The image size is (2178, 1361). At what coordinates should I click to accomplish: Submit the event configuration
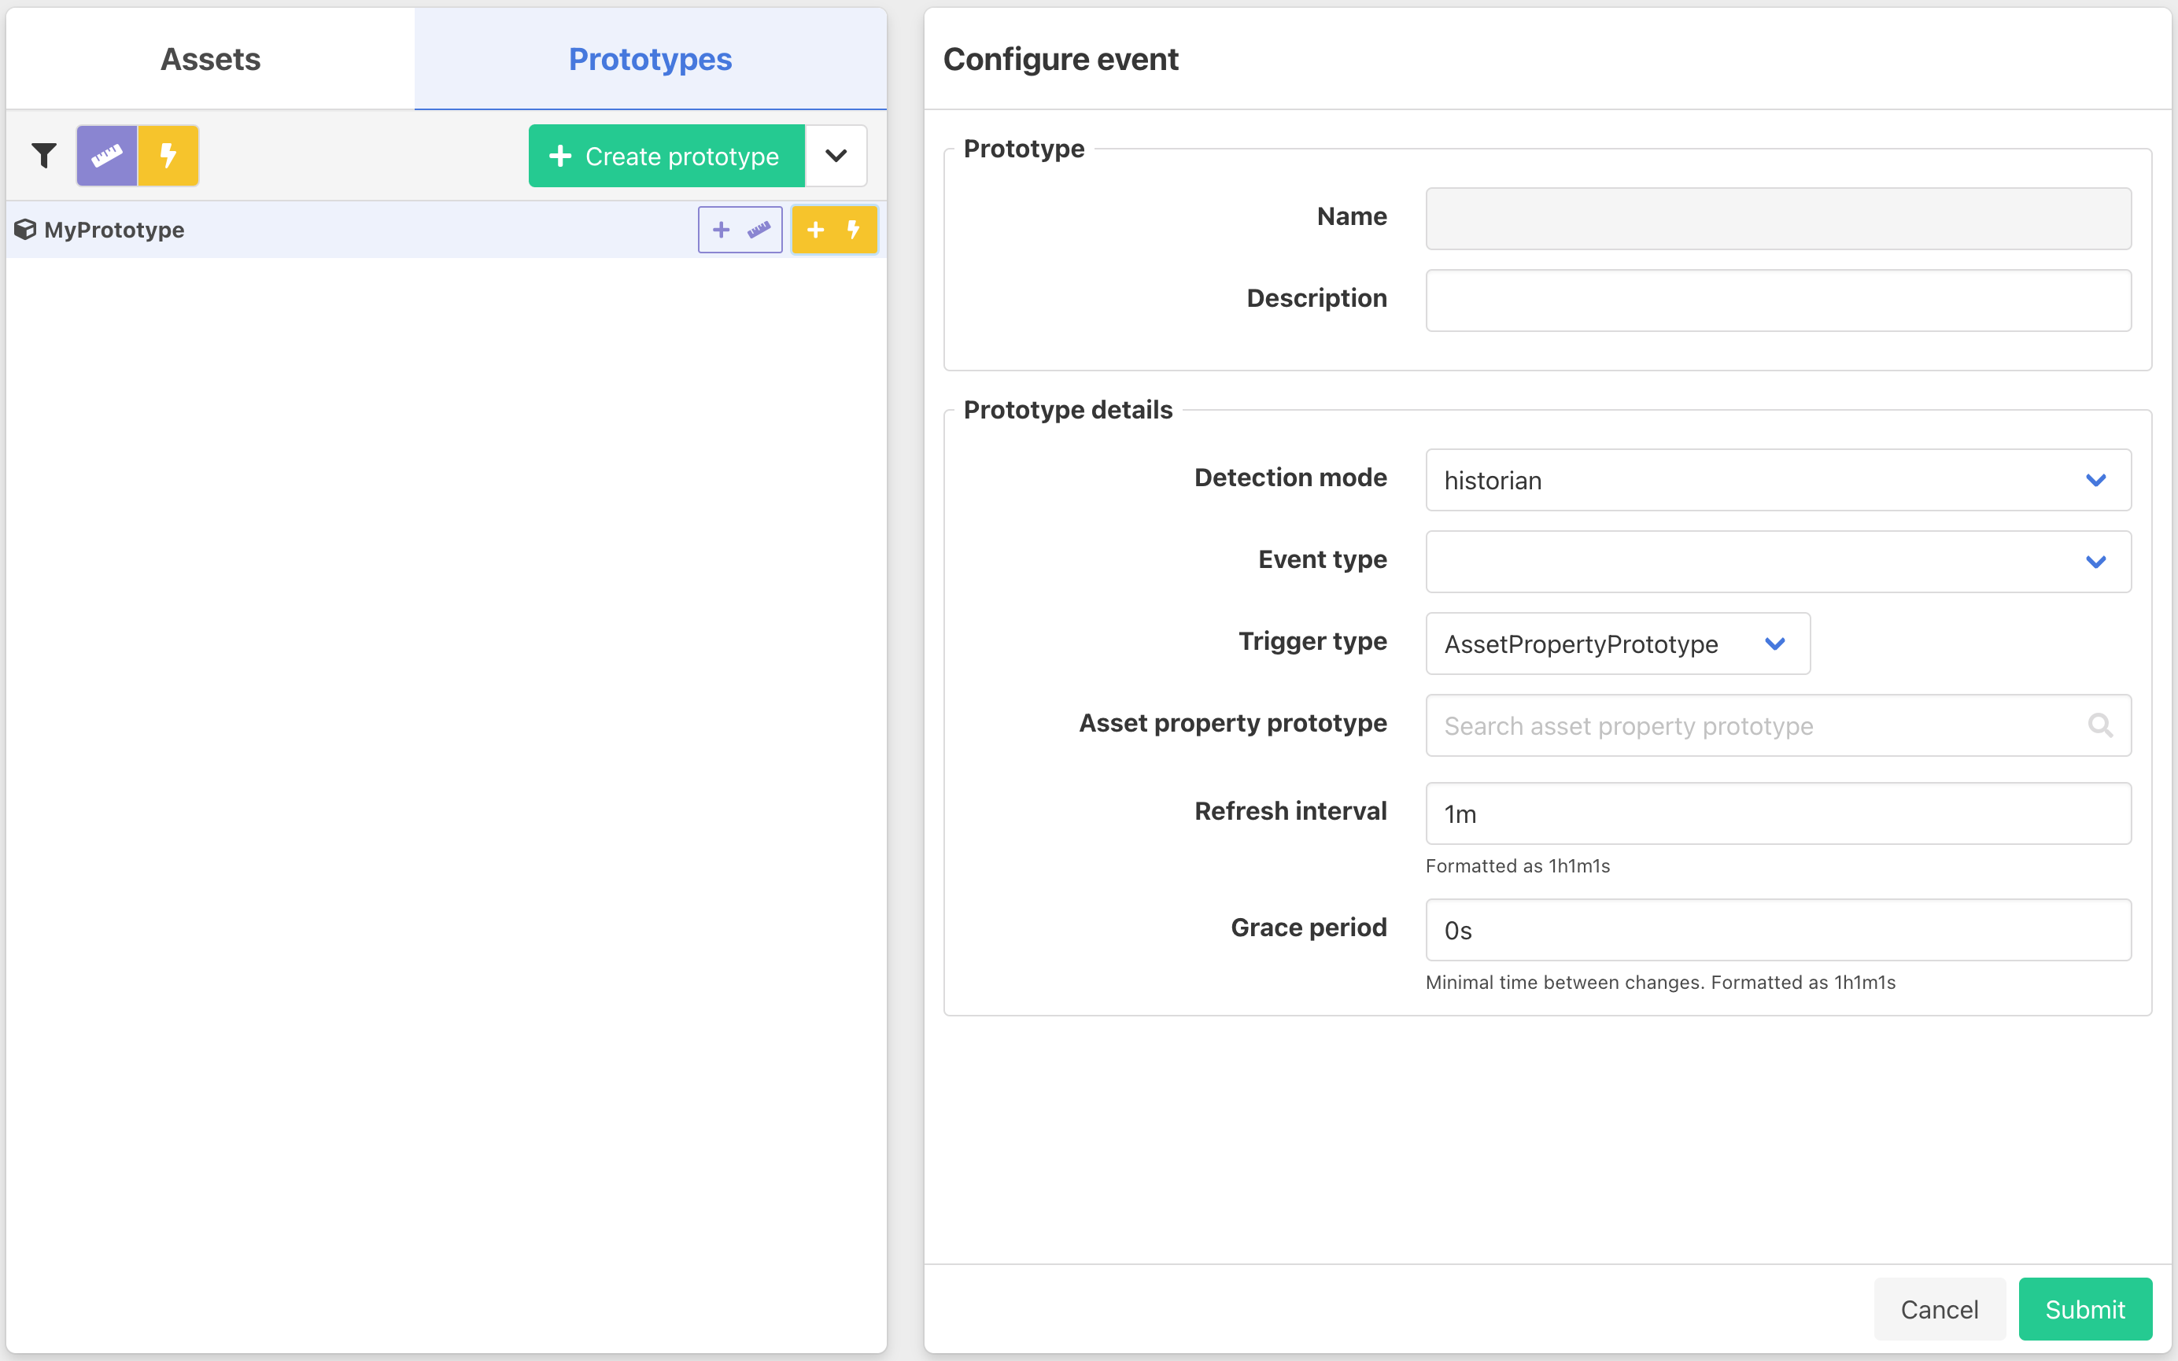[2084, 1309]
